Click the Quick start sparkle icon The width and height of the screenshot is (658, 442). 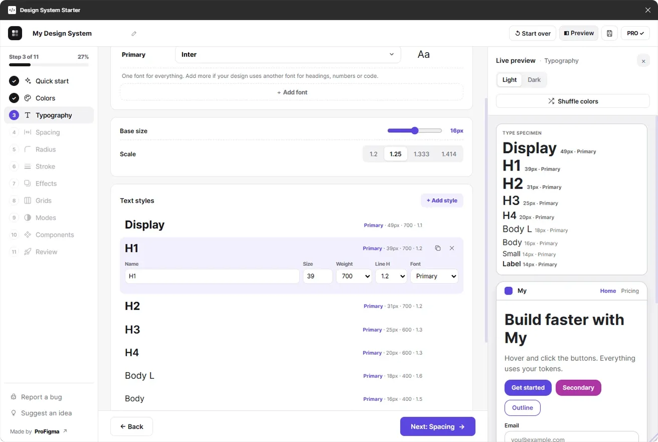click(x=28, y=81)
